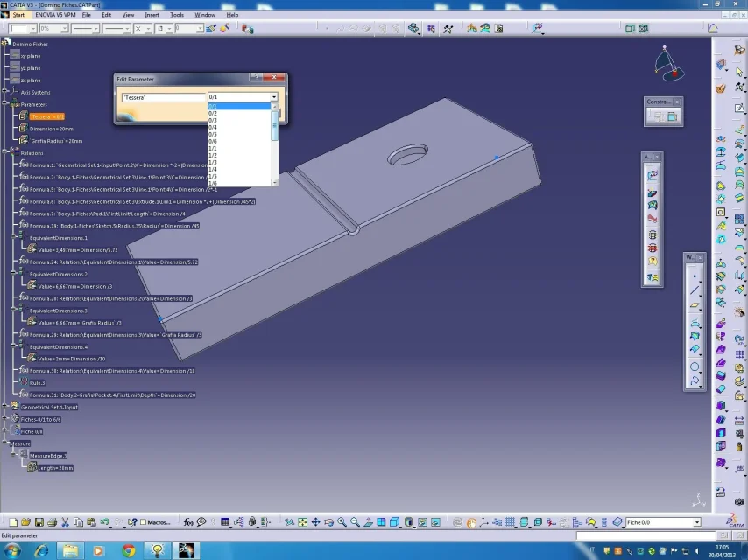Open the File menu
Viewport: 748px width, 560px height.
[87, 15]
